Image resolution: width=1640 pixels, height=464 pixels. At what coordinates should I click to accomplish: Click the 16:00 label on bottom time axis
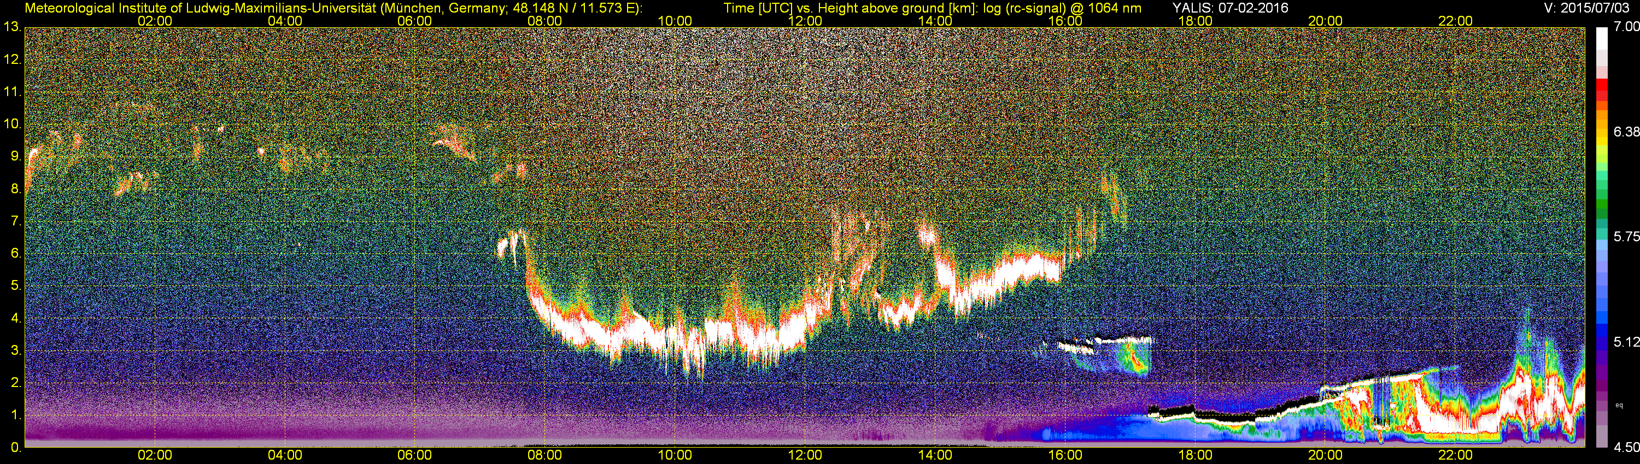pyautogui.click(x=1065, y=455)
